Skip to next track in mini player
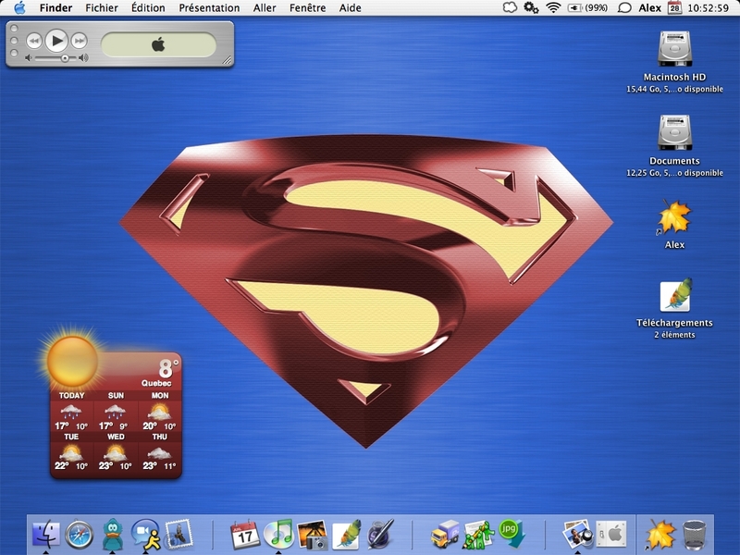Screen dimensions: 740x555 coord(80,41)
